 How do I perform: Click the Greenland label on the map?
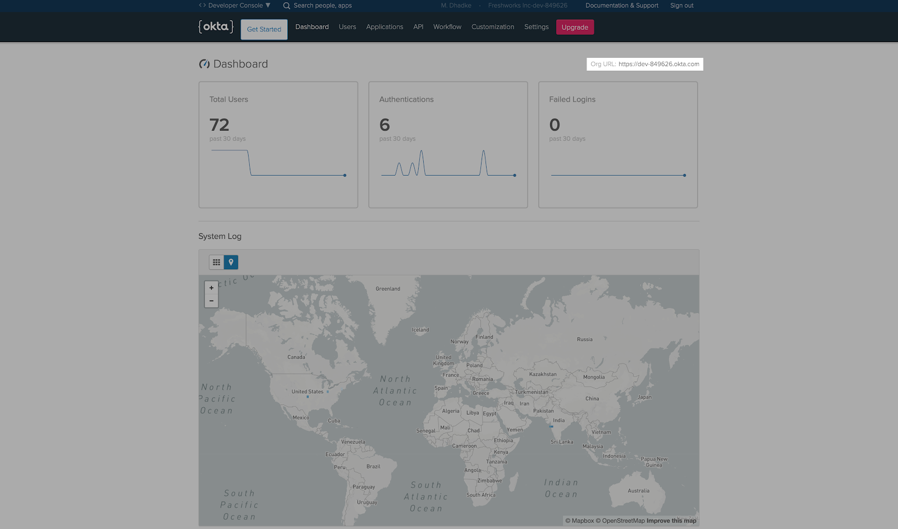pyautogui.click(x=388, y=289)
